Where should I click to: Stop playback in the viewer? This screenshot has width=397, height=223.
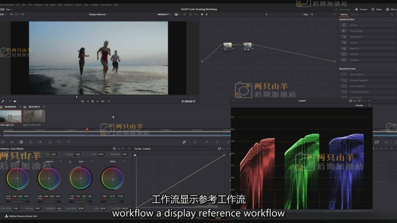click(x=93, y=101)
